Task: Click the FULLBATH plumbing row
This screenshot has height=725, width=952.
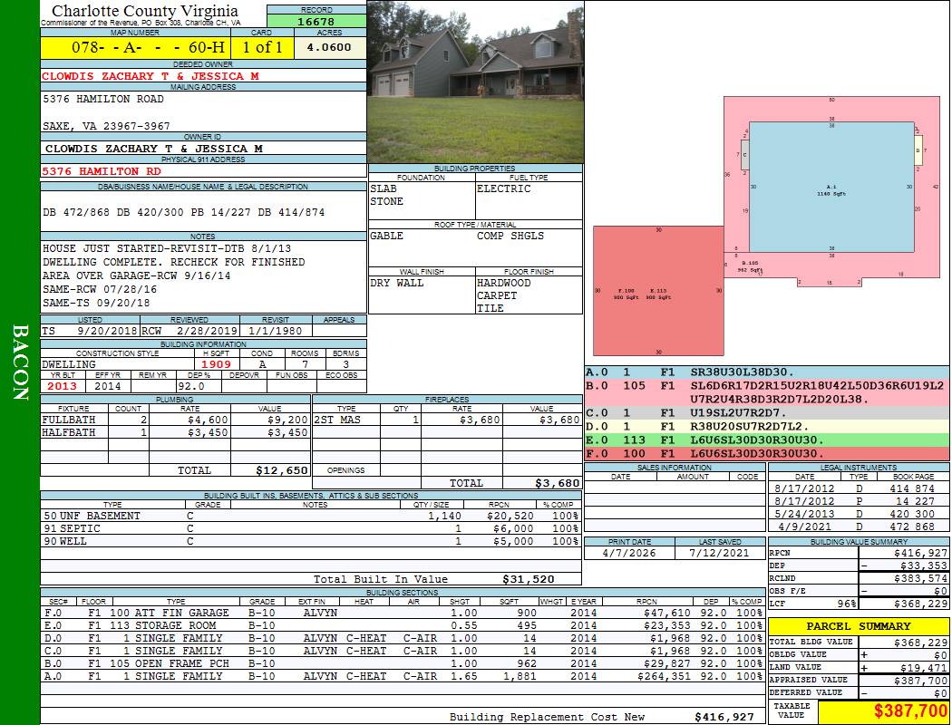Action: [175, 420]
